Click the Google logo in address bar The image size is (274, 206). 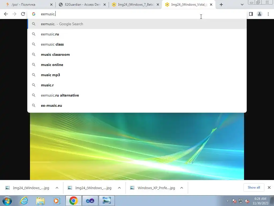tap(34, 14)
